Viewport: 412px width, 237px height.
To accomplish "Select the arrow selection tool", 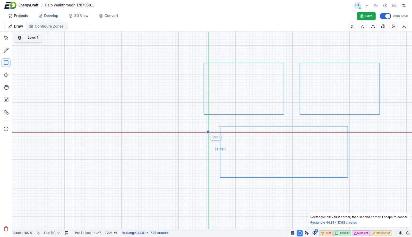I will [6, 38].
